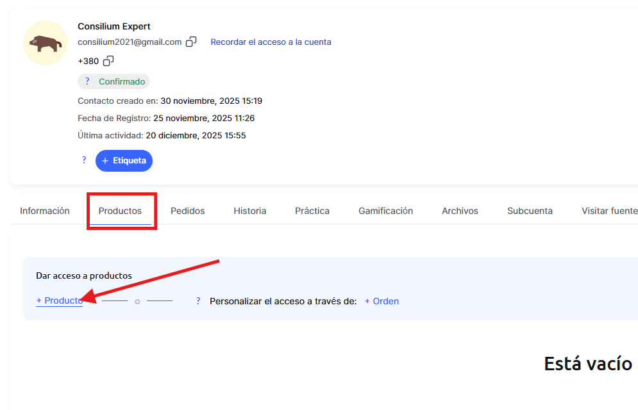The image size is (638, 410).
Task: Add a product via + Producto
Action: pos(59,301)
